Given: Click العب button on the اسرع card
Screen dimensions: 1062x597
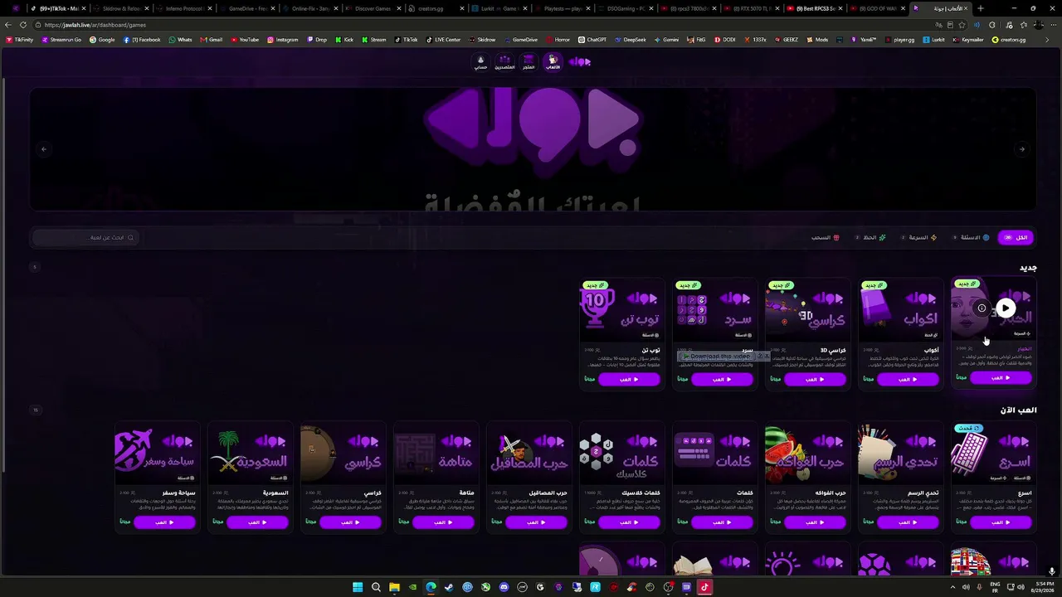Looking at the screenshot, I should point(1000,522).
